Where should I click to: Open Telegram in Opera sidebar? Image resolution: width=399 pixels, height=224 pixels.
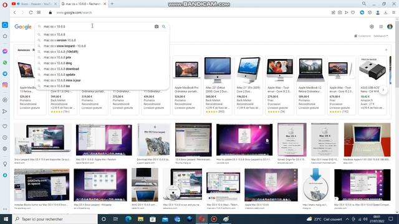point(5,73)
